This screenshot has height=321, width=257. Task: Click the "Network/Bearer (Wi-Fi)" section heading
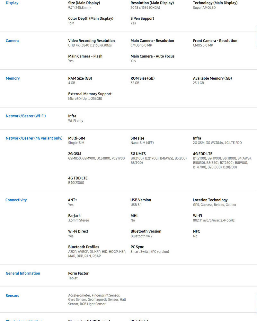coord(26,116)
